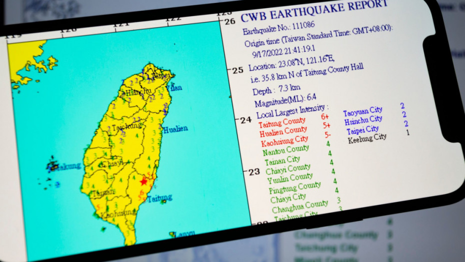Click the Hualien label beside the map coast

175,129
